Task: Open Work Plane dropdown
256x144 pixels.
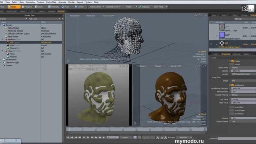Action: pos(160,7)
